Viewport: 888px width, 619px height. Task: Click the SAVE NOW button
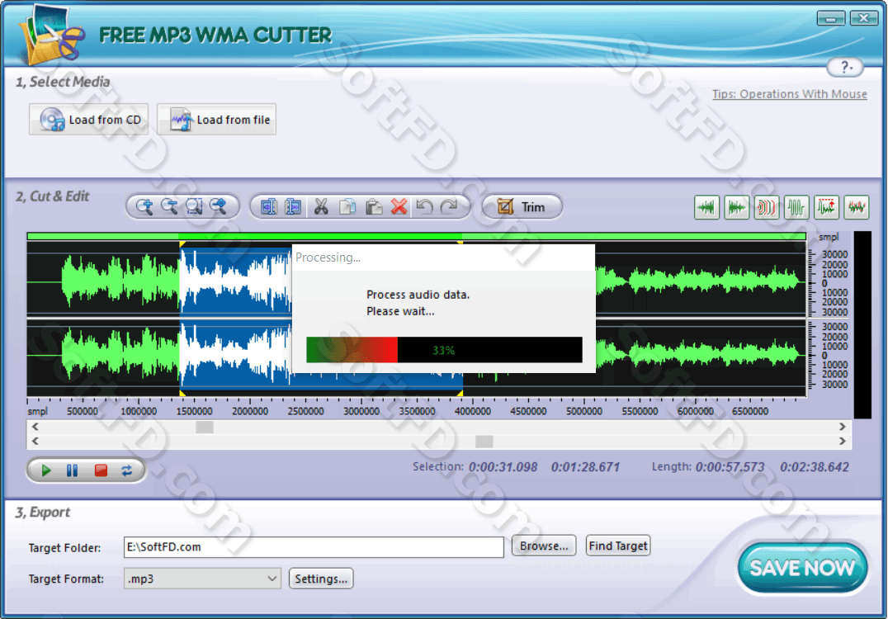(x=802, y=568)
